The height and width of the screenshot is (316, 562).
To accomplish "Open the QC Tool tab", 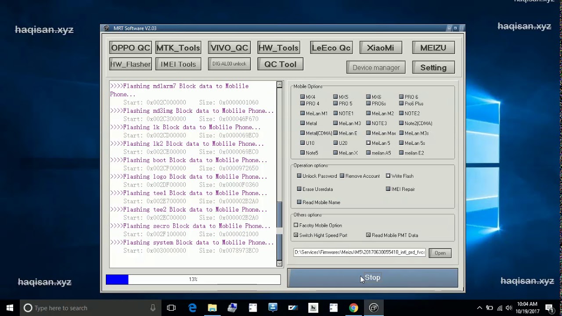I will 280,64.
